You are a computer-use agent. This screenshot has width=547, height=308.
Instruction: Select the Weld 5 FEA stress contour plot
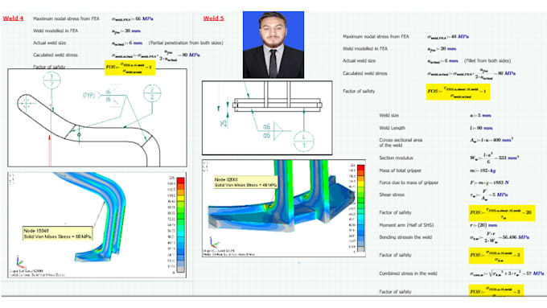tap(284, 208)
